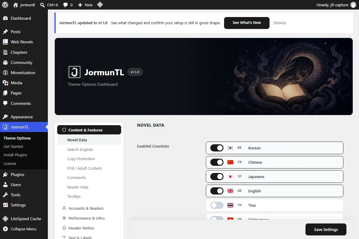The height and width of the screenshot is (239, 359).
Task: Click the Posts pushpin icon
Action: coord(5,32)
